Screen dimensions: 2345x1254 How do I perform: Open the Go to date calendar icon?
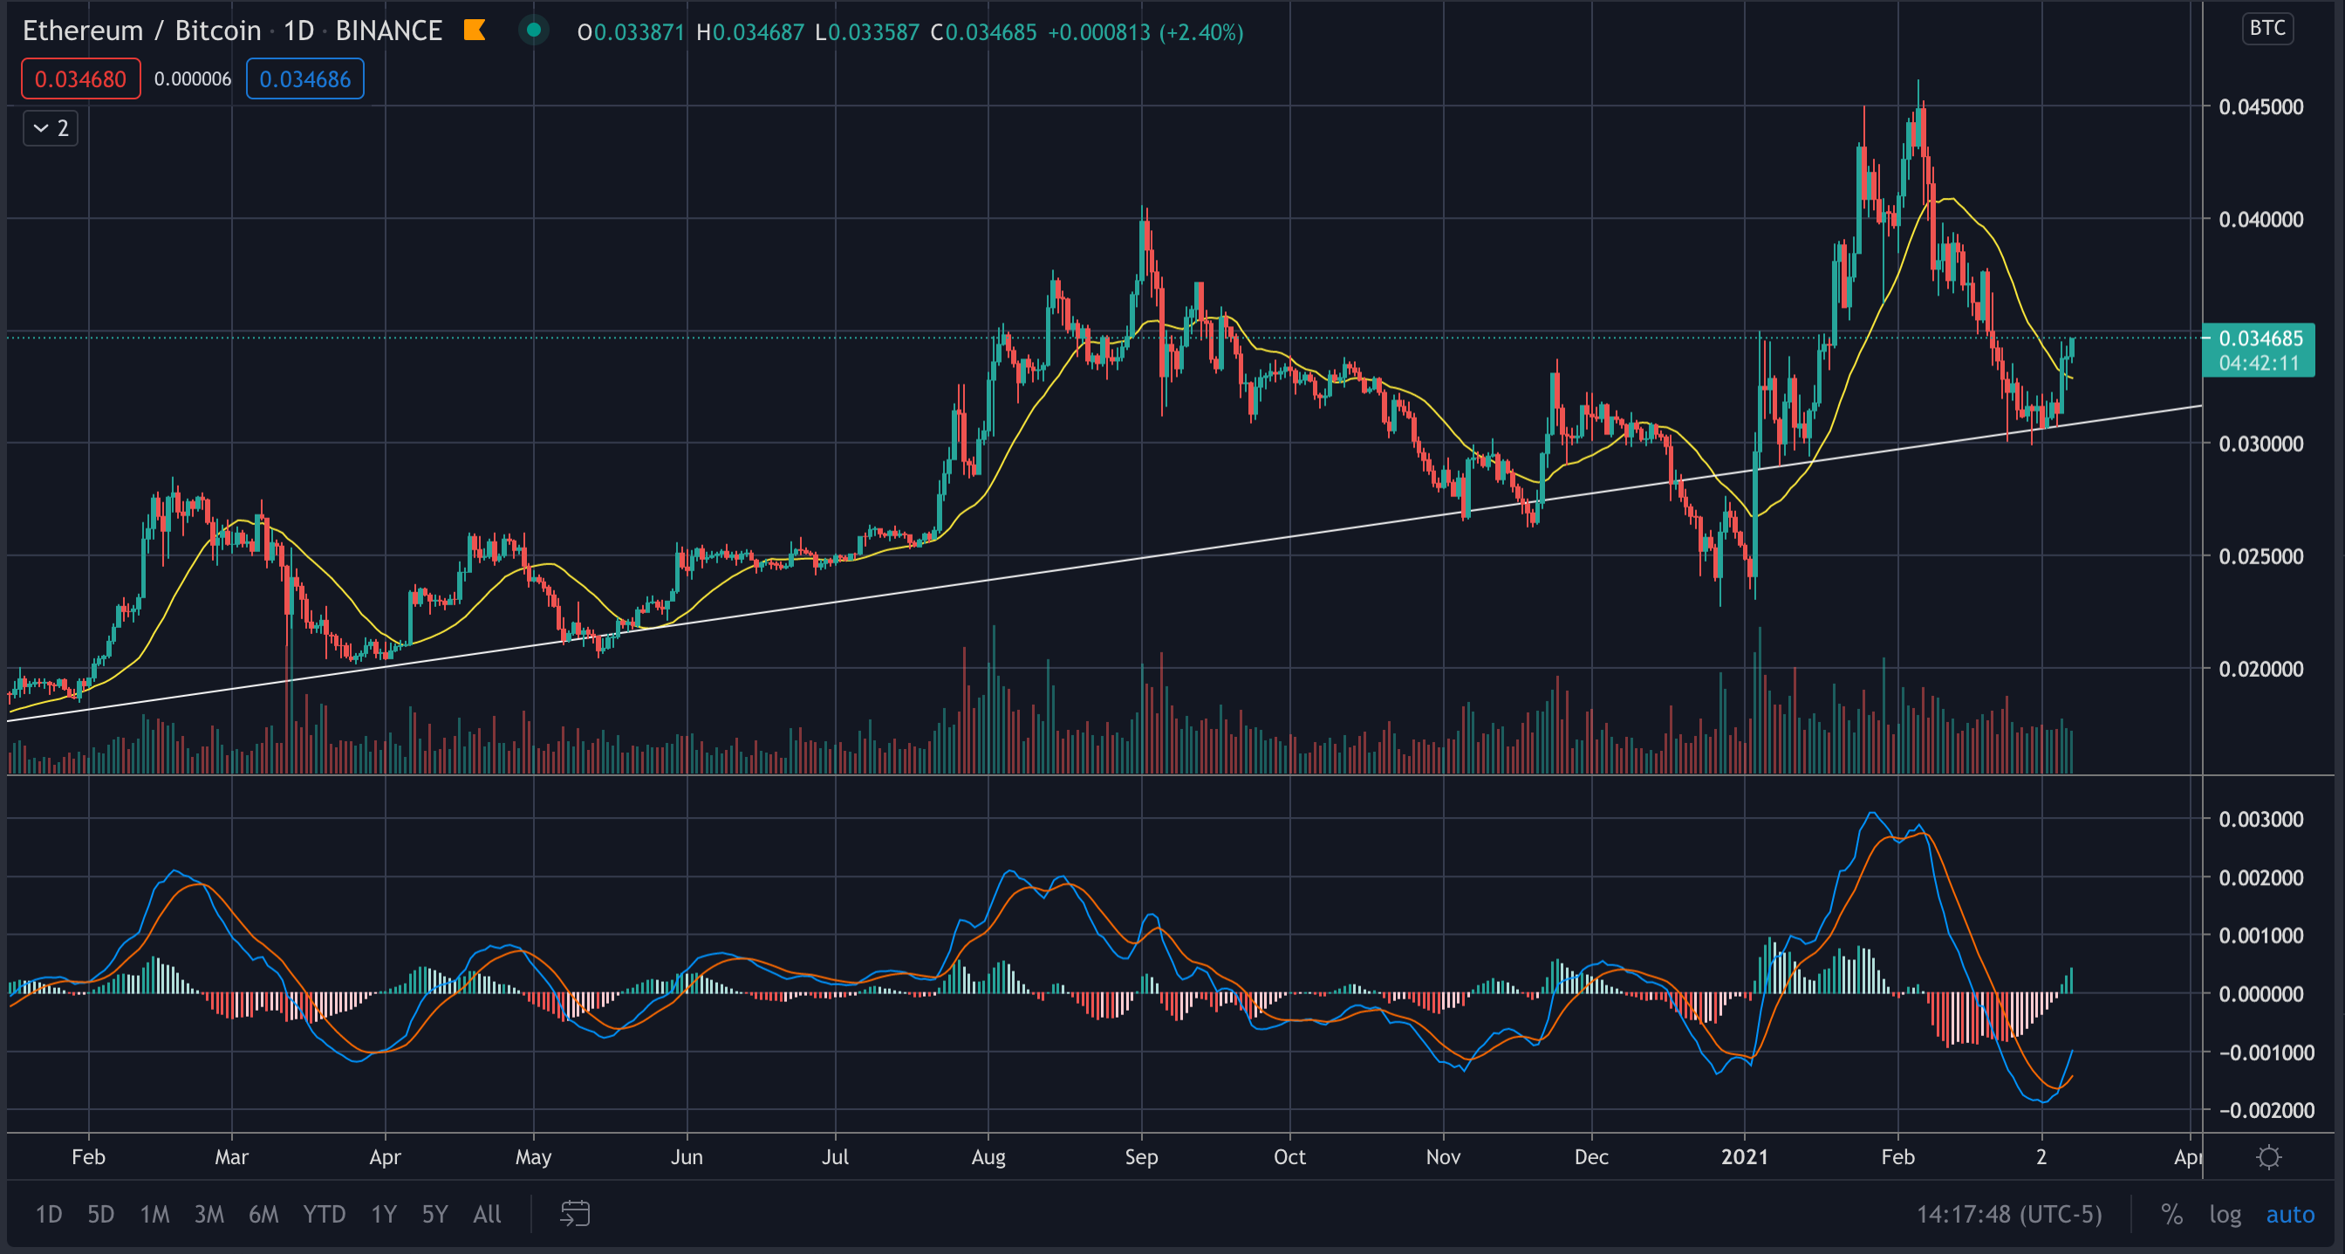coord(575,1213)
